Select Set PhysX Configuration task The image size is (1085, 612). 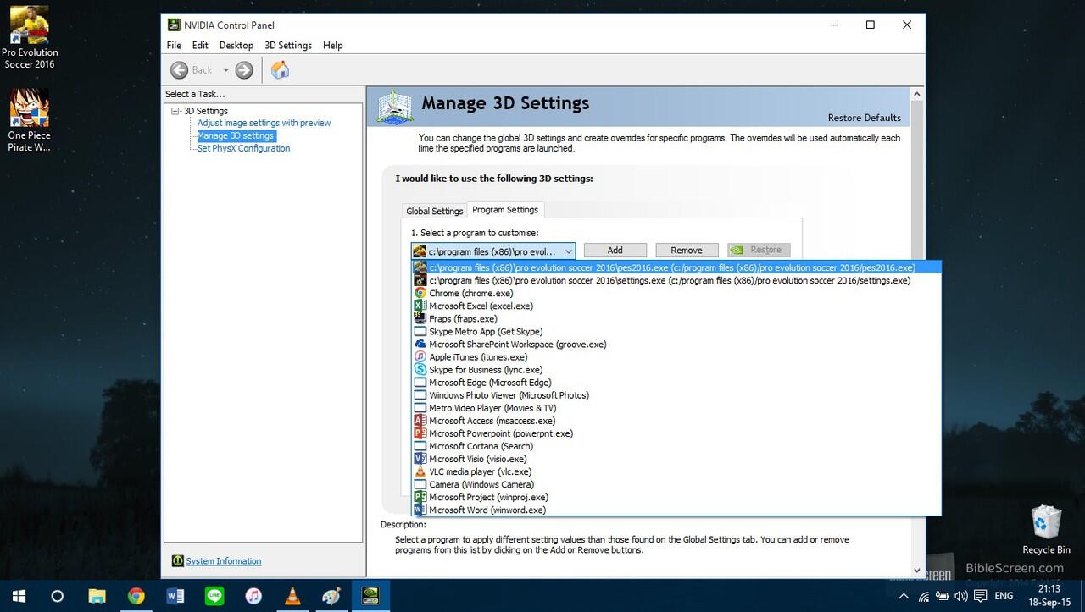click(x=243, y=148)
